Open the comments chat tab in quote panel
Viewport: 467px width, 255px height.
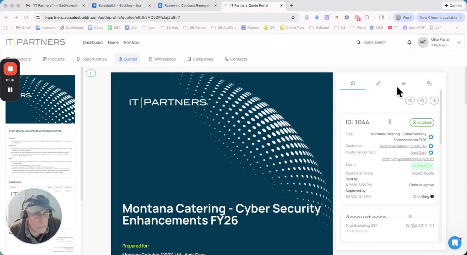point(429,84)
